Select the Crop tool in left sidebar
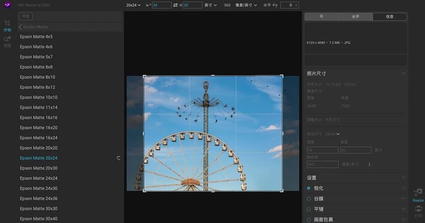The height and width of the screenshot is (223, 425). (7, 23)
